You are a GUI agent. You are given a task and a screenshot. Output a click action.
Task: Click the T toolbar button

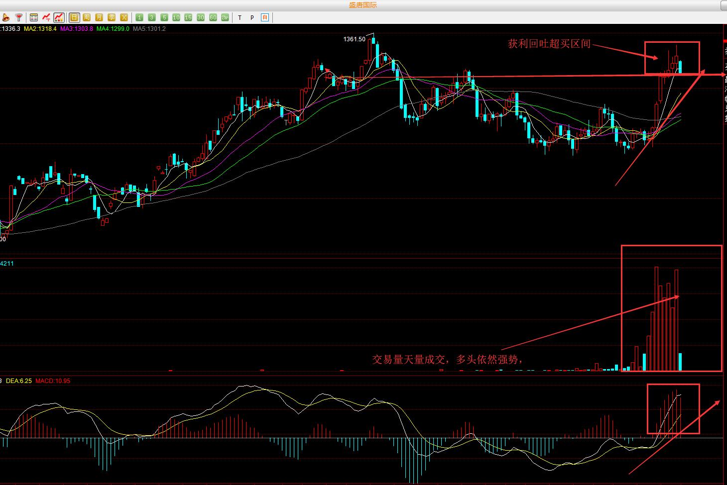pyautogui.click(x=240, y=17)
